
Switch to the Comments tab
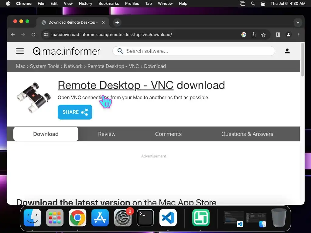(x=168, y=134)
